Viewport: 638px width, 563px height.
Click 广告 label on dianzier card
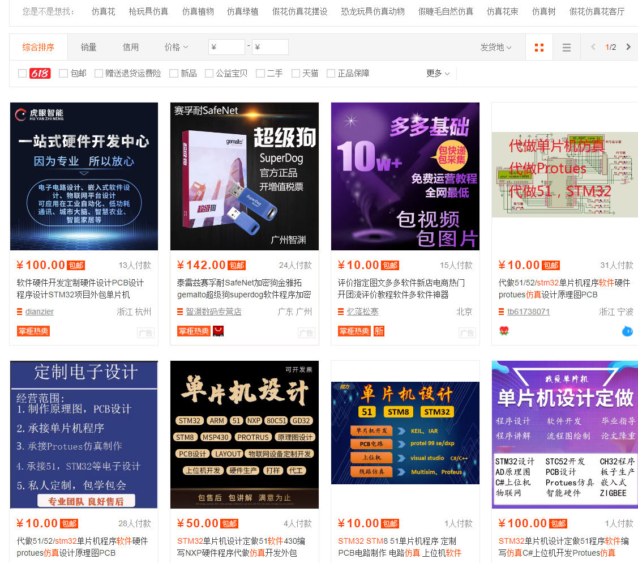click(145, 333)
